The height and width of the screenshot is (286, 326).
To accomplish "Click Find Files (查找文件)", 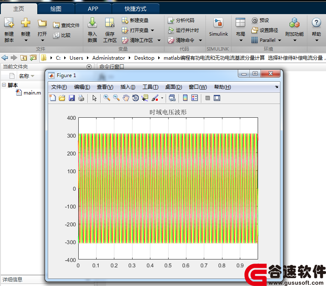I will pos(66,25).
